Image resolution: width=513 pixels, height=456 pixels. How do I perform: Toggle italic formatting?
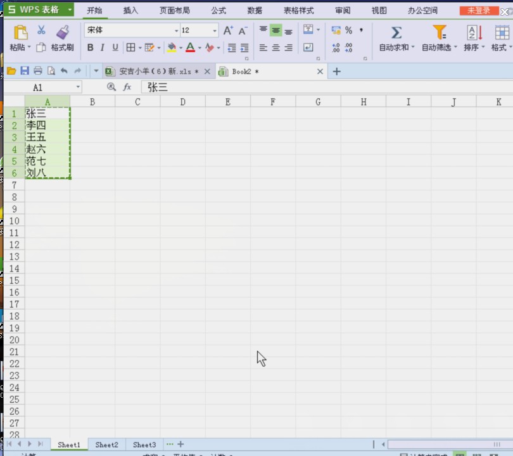pyautogui.click(x=103, y=47)
